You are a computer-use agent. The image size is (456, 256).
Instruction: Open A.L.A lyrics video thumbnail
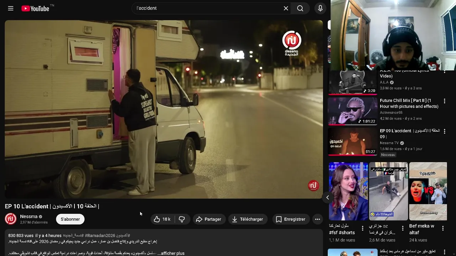352,82
